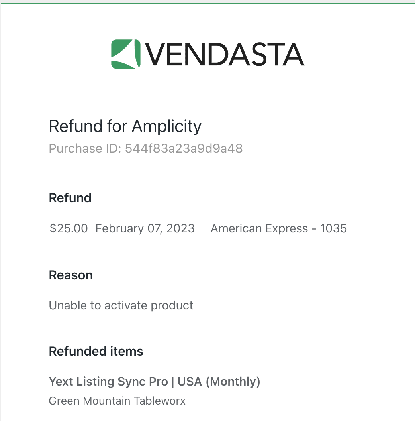Click the Unable to activate product text
This screenshot has height=421, width=415.
(x=121, y=305)
